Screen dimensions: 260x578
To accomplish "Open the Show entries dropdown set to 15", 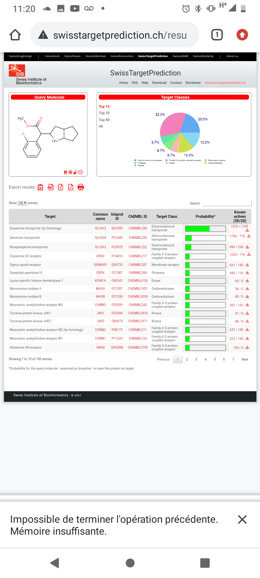I will coord(22,203).
